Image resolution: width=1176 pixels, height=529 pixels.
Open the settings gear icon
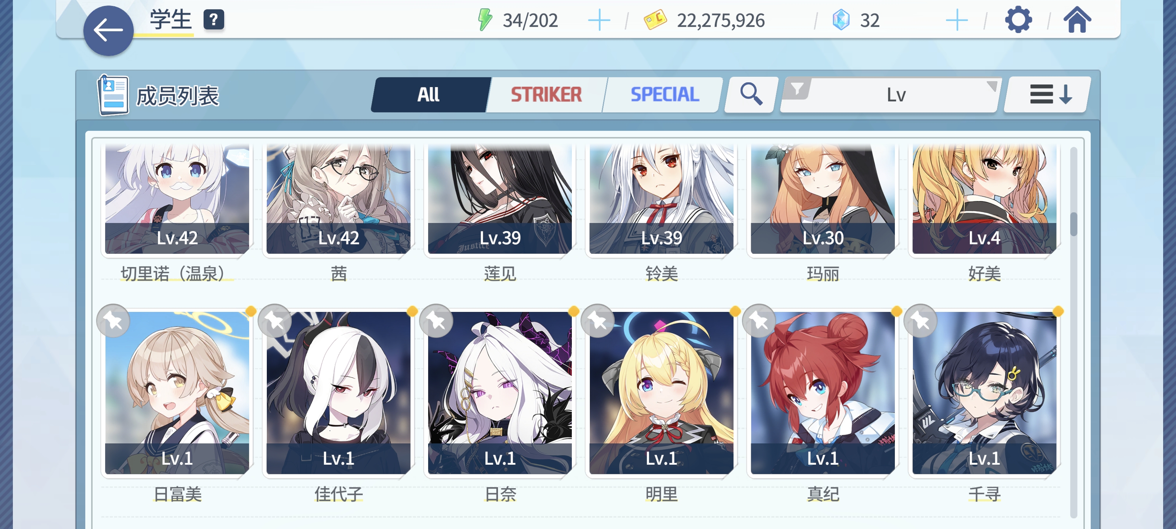(1018, 20)
